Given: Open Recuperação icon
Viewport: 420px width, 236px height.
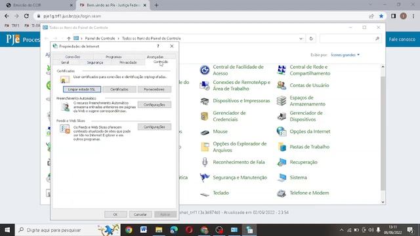Looking at the screenshot, I should pos(282,162).
